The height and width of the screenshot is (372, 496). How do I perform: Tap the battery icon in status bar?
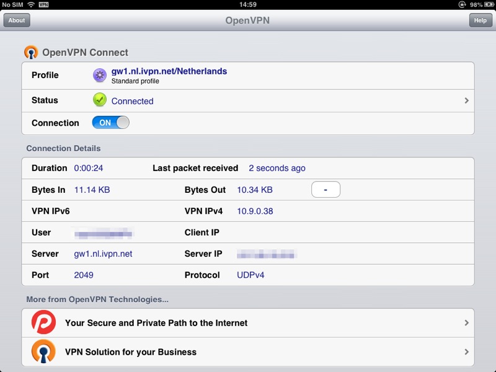[489, 4]
